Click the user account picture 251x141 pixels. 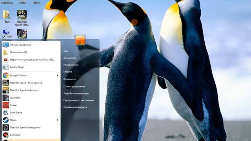80,40
